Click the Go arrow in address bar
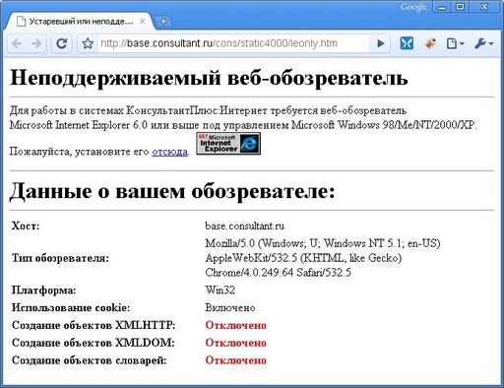 pos(380,43)
